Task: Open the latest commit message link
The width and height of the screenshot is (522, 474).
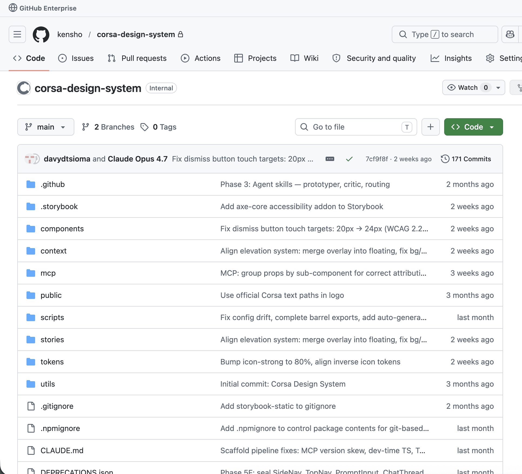Action: click(243, 159)
